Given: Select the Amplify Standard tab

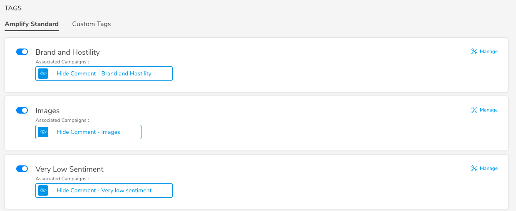Looking at the screenshot, I should coord(32,24).
